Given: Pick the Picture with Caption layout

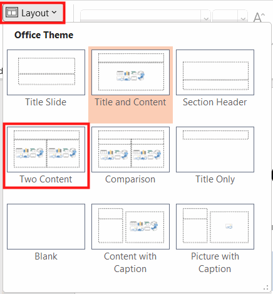Looking at the screenshot, I should 215,226.
